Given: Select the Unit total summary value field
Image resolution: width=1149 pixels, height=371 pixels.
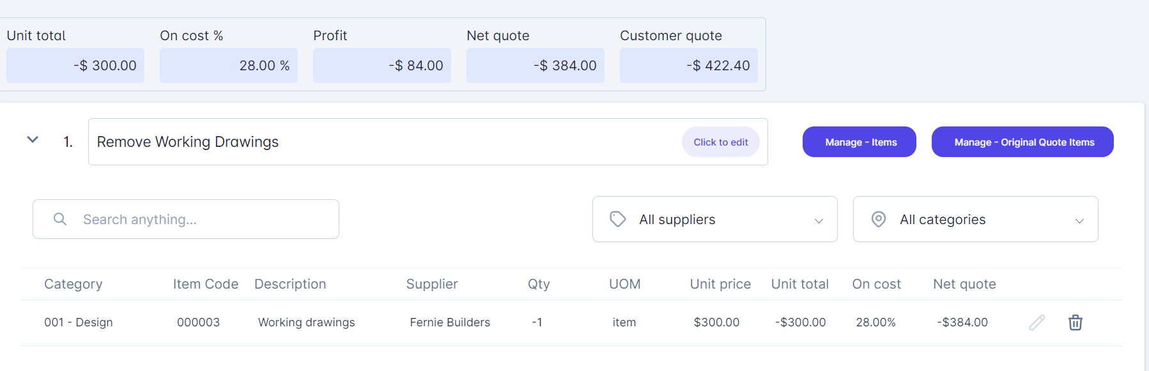Looking at the screenshot, I should coord(75,65).
